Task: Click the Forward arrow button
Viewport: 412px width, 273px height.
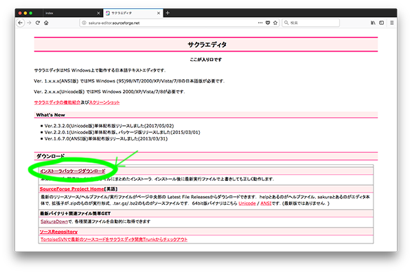Action: pyautogui.click(x=29, y=23)
